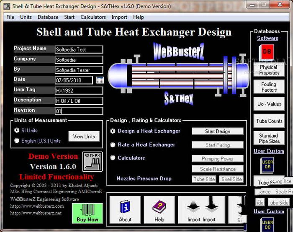The width and height of the screenshot is (293, 232).
Task: Open the Database menu
Action: [x=48, y=17]
